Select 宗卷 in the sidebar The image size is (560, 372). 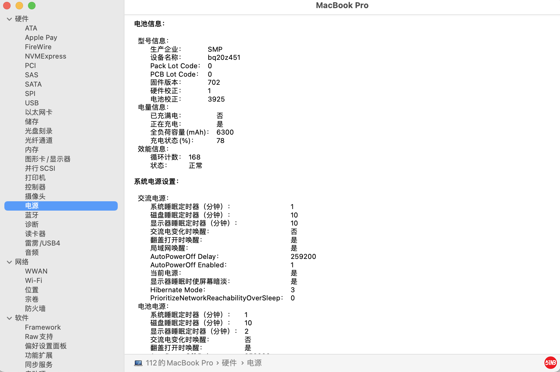pyautogui.click(x=32, y=299)
